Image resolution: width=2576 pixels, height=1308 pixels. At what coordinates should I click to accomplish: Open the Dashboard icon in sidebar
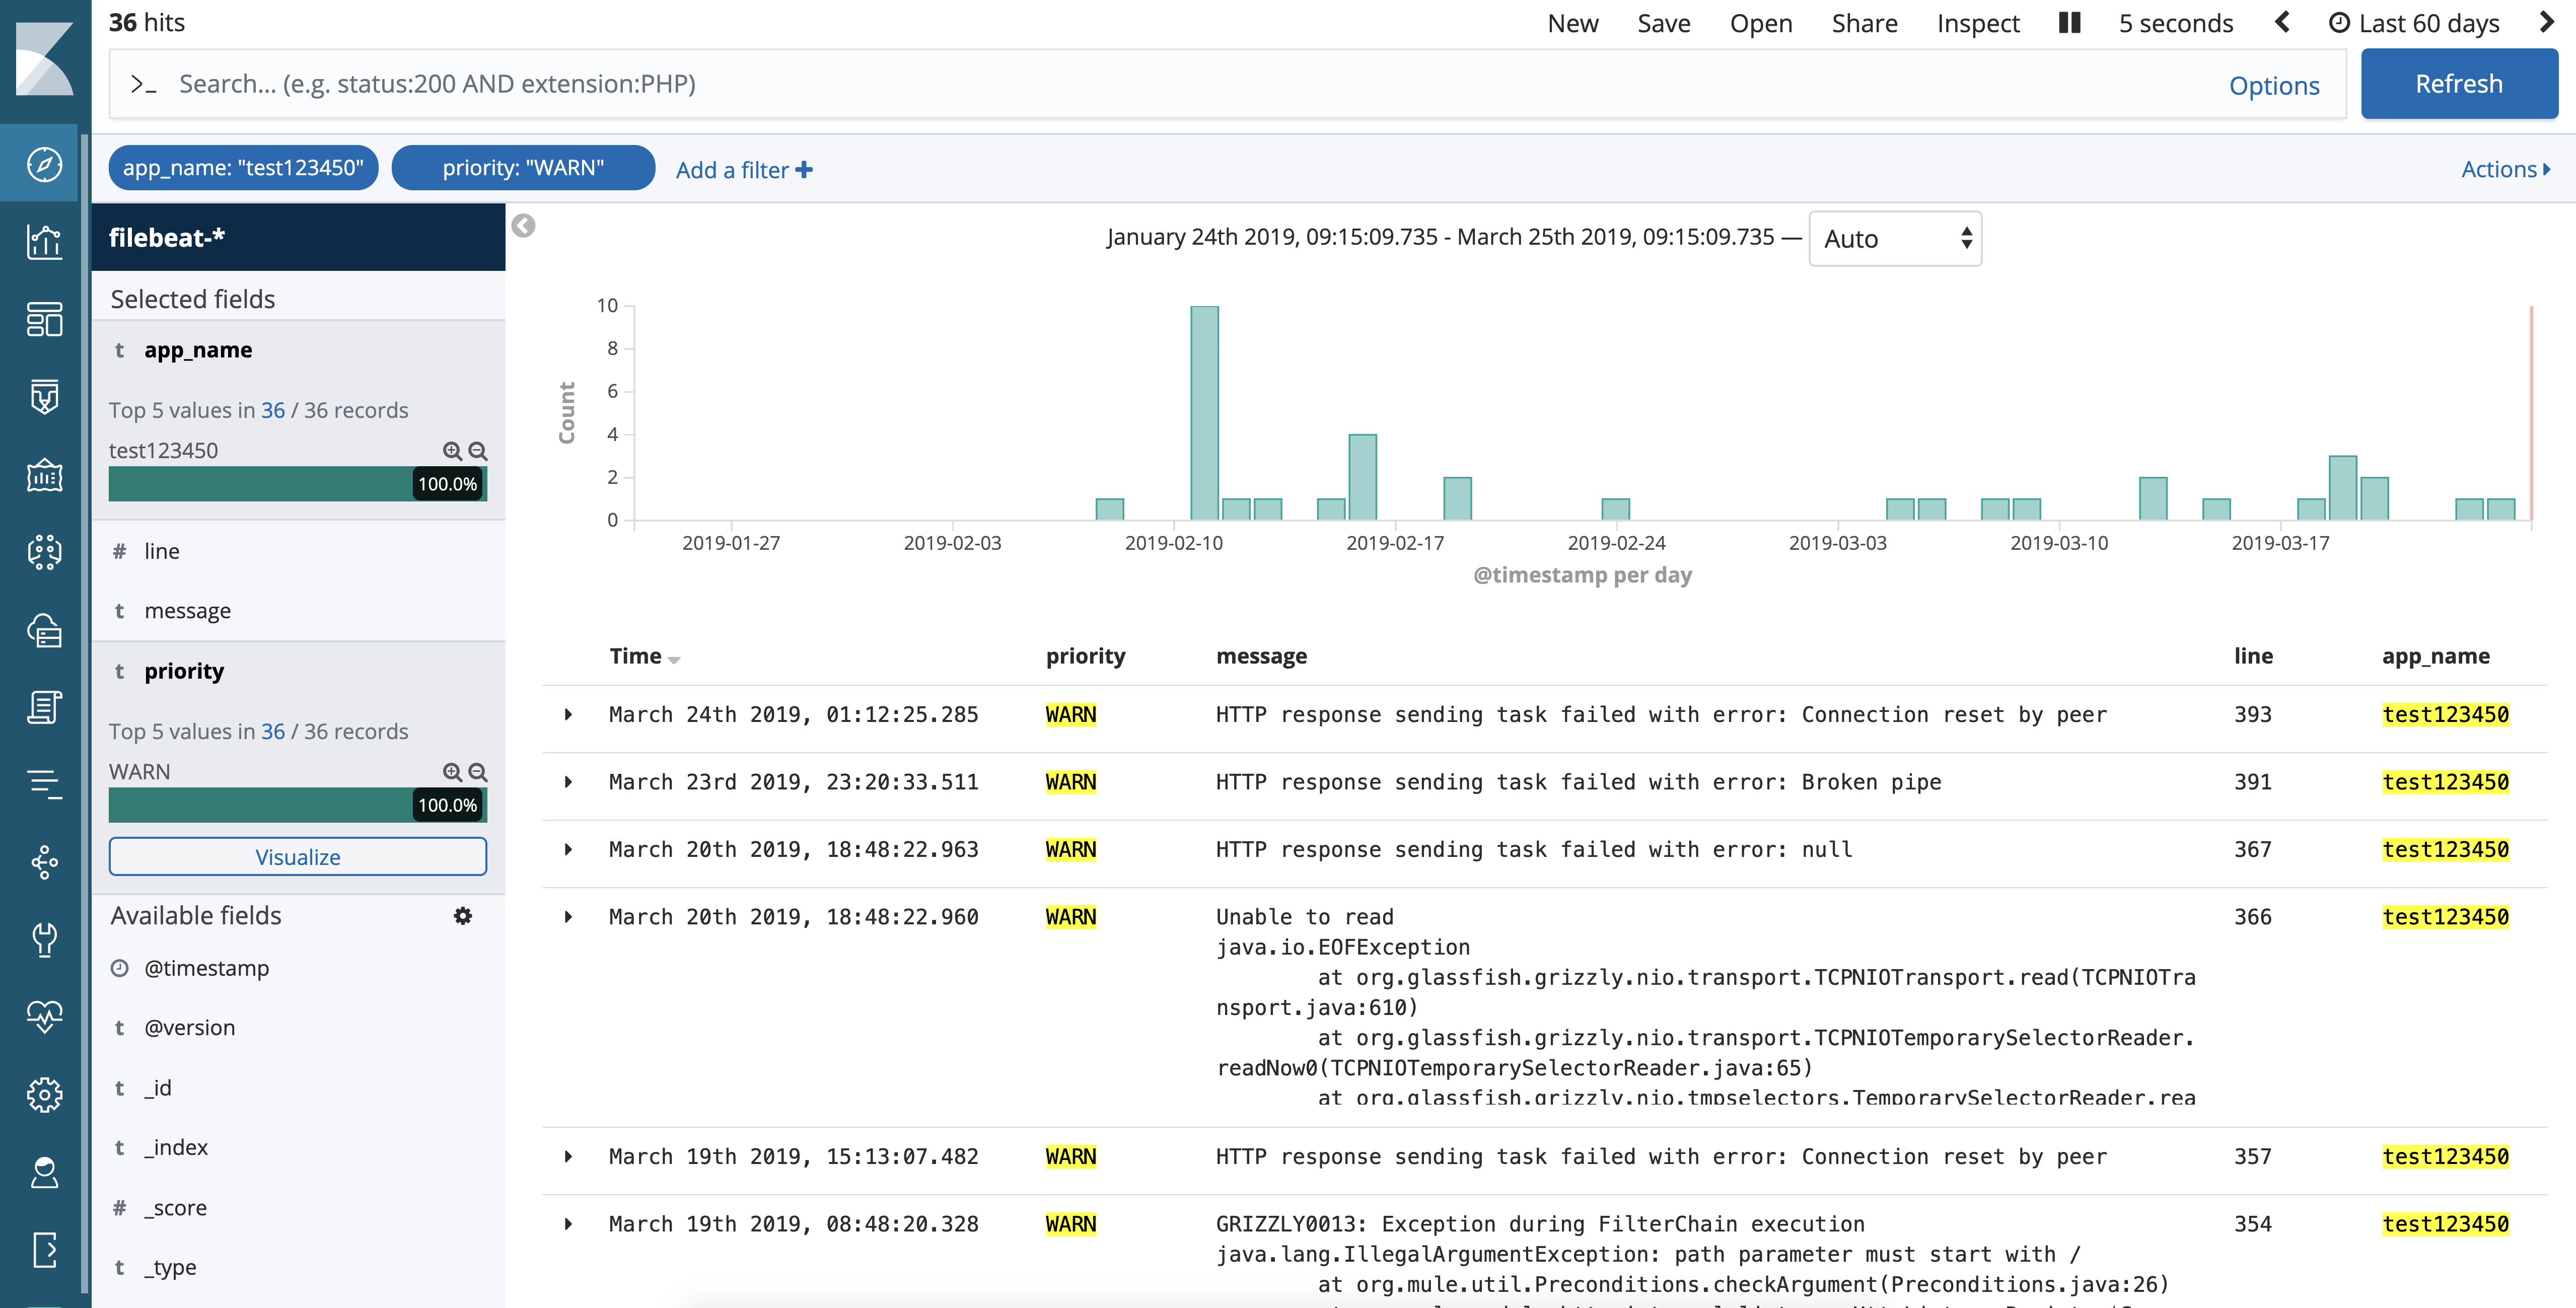[x=44, y=319]
